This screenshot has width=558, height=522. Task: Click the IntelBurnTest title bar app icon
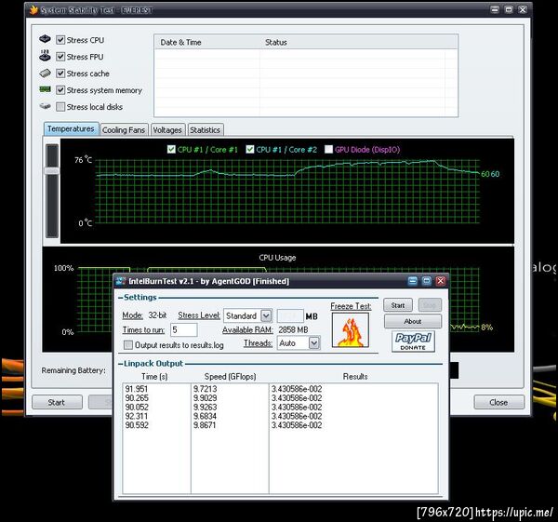tap(121, 281)
